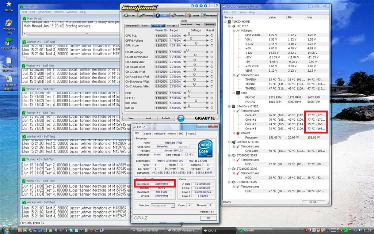Collapse the Powers node

(x=234, y=133)
